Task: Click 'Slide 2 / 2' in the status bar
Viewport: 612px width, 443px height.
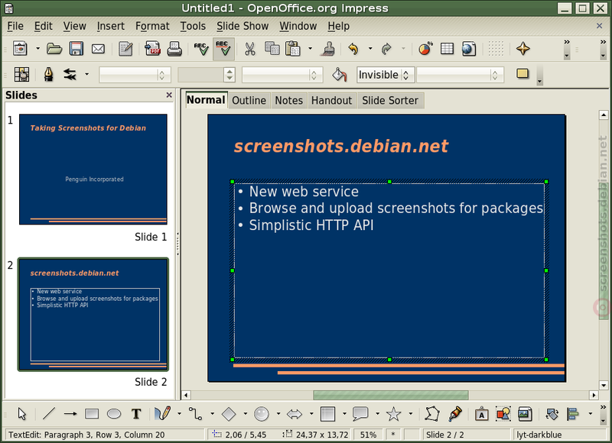Action: click(445, 435)
